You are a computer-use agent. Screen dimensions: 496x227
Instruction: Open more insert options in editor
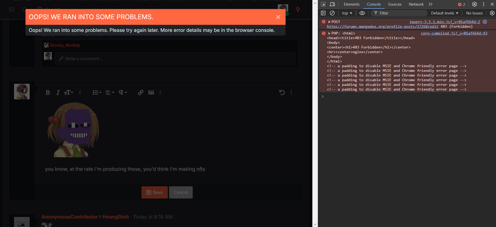(160, 92)
